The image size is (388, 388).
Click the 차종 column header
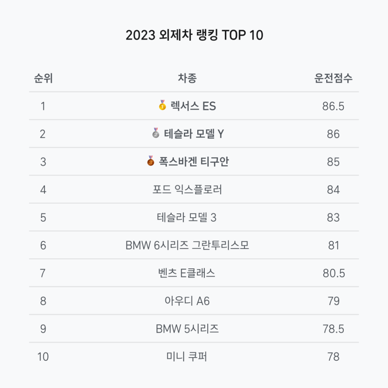(x=187, y=78)
